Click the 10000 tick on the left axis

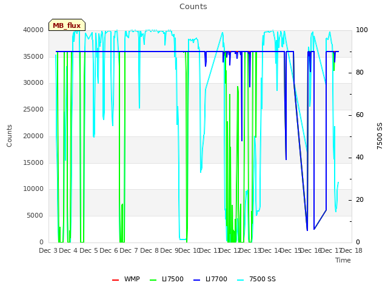[33, 189]
